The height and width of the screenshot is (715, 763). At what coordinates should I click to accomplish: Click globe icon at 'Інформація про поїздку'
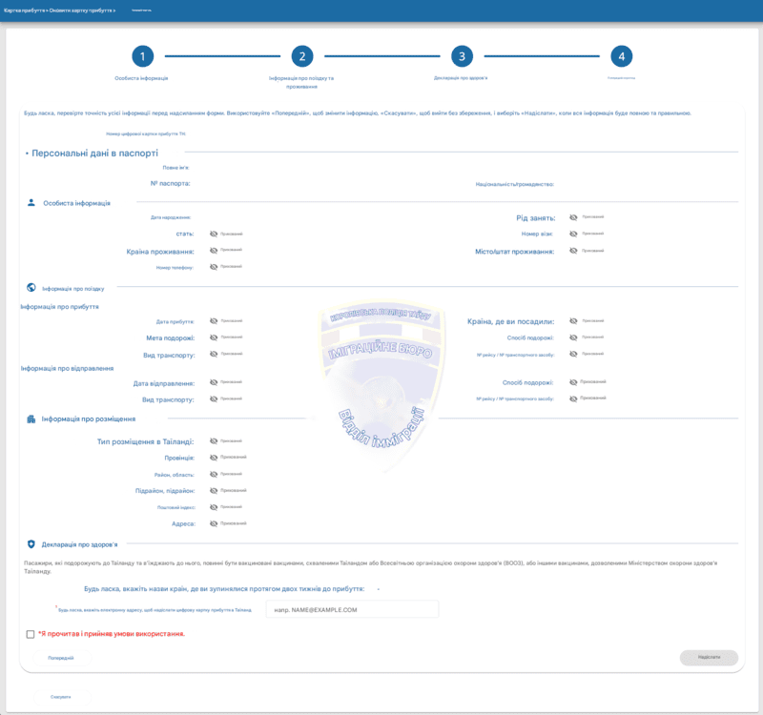pyautogui.click(x=31, y=288)
